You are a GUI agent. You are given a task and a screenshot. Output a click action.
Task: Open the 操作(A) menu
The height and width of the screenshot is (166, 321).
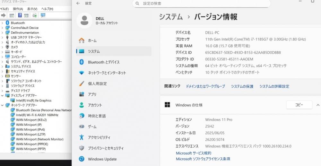[x=18, y=9]
